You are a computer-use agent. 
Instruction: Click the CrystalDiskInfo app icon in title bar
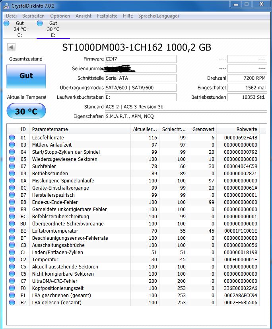tap(6, 6)
